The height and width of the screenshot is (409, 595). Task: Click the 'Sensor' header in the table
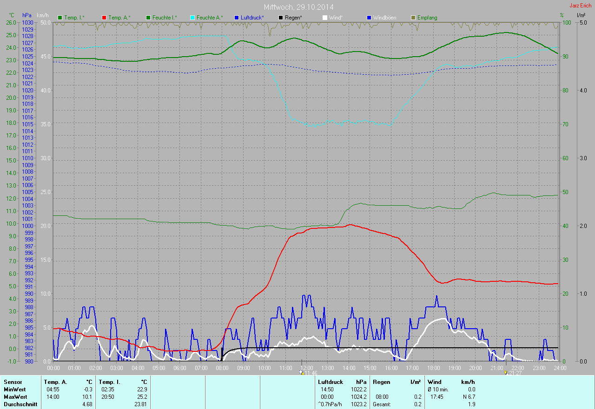tap(13, 382)
